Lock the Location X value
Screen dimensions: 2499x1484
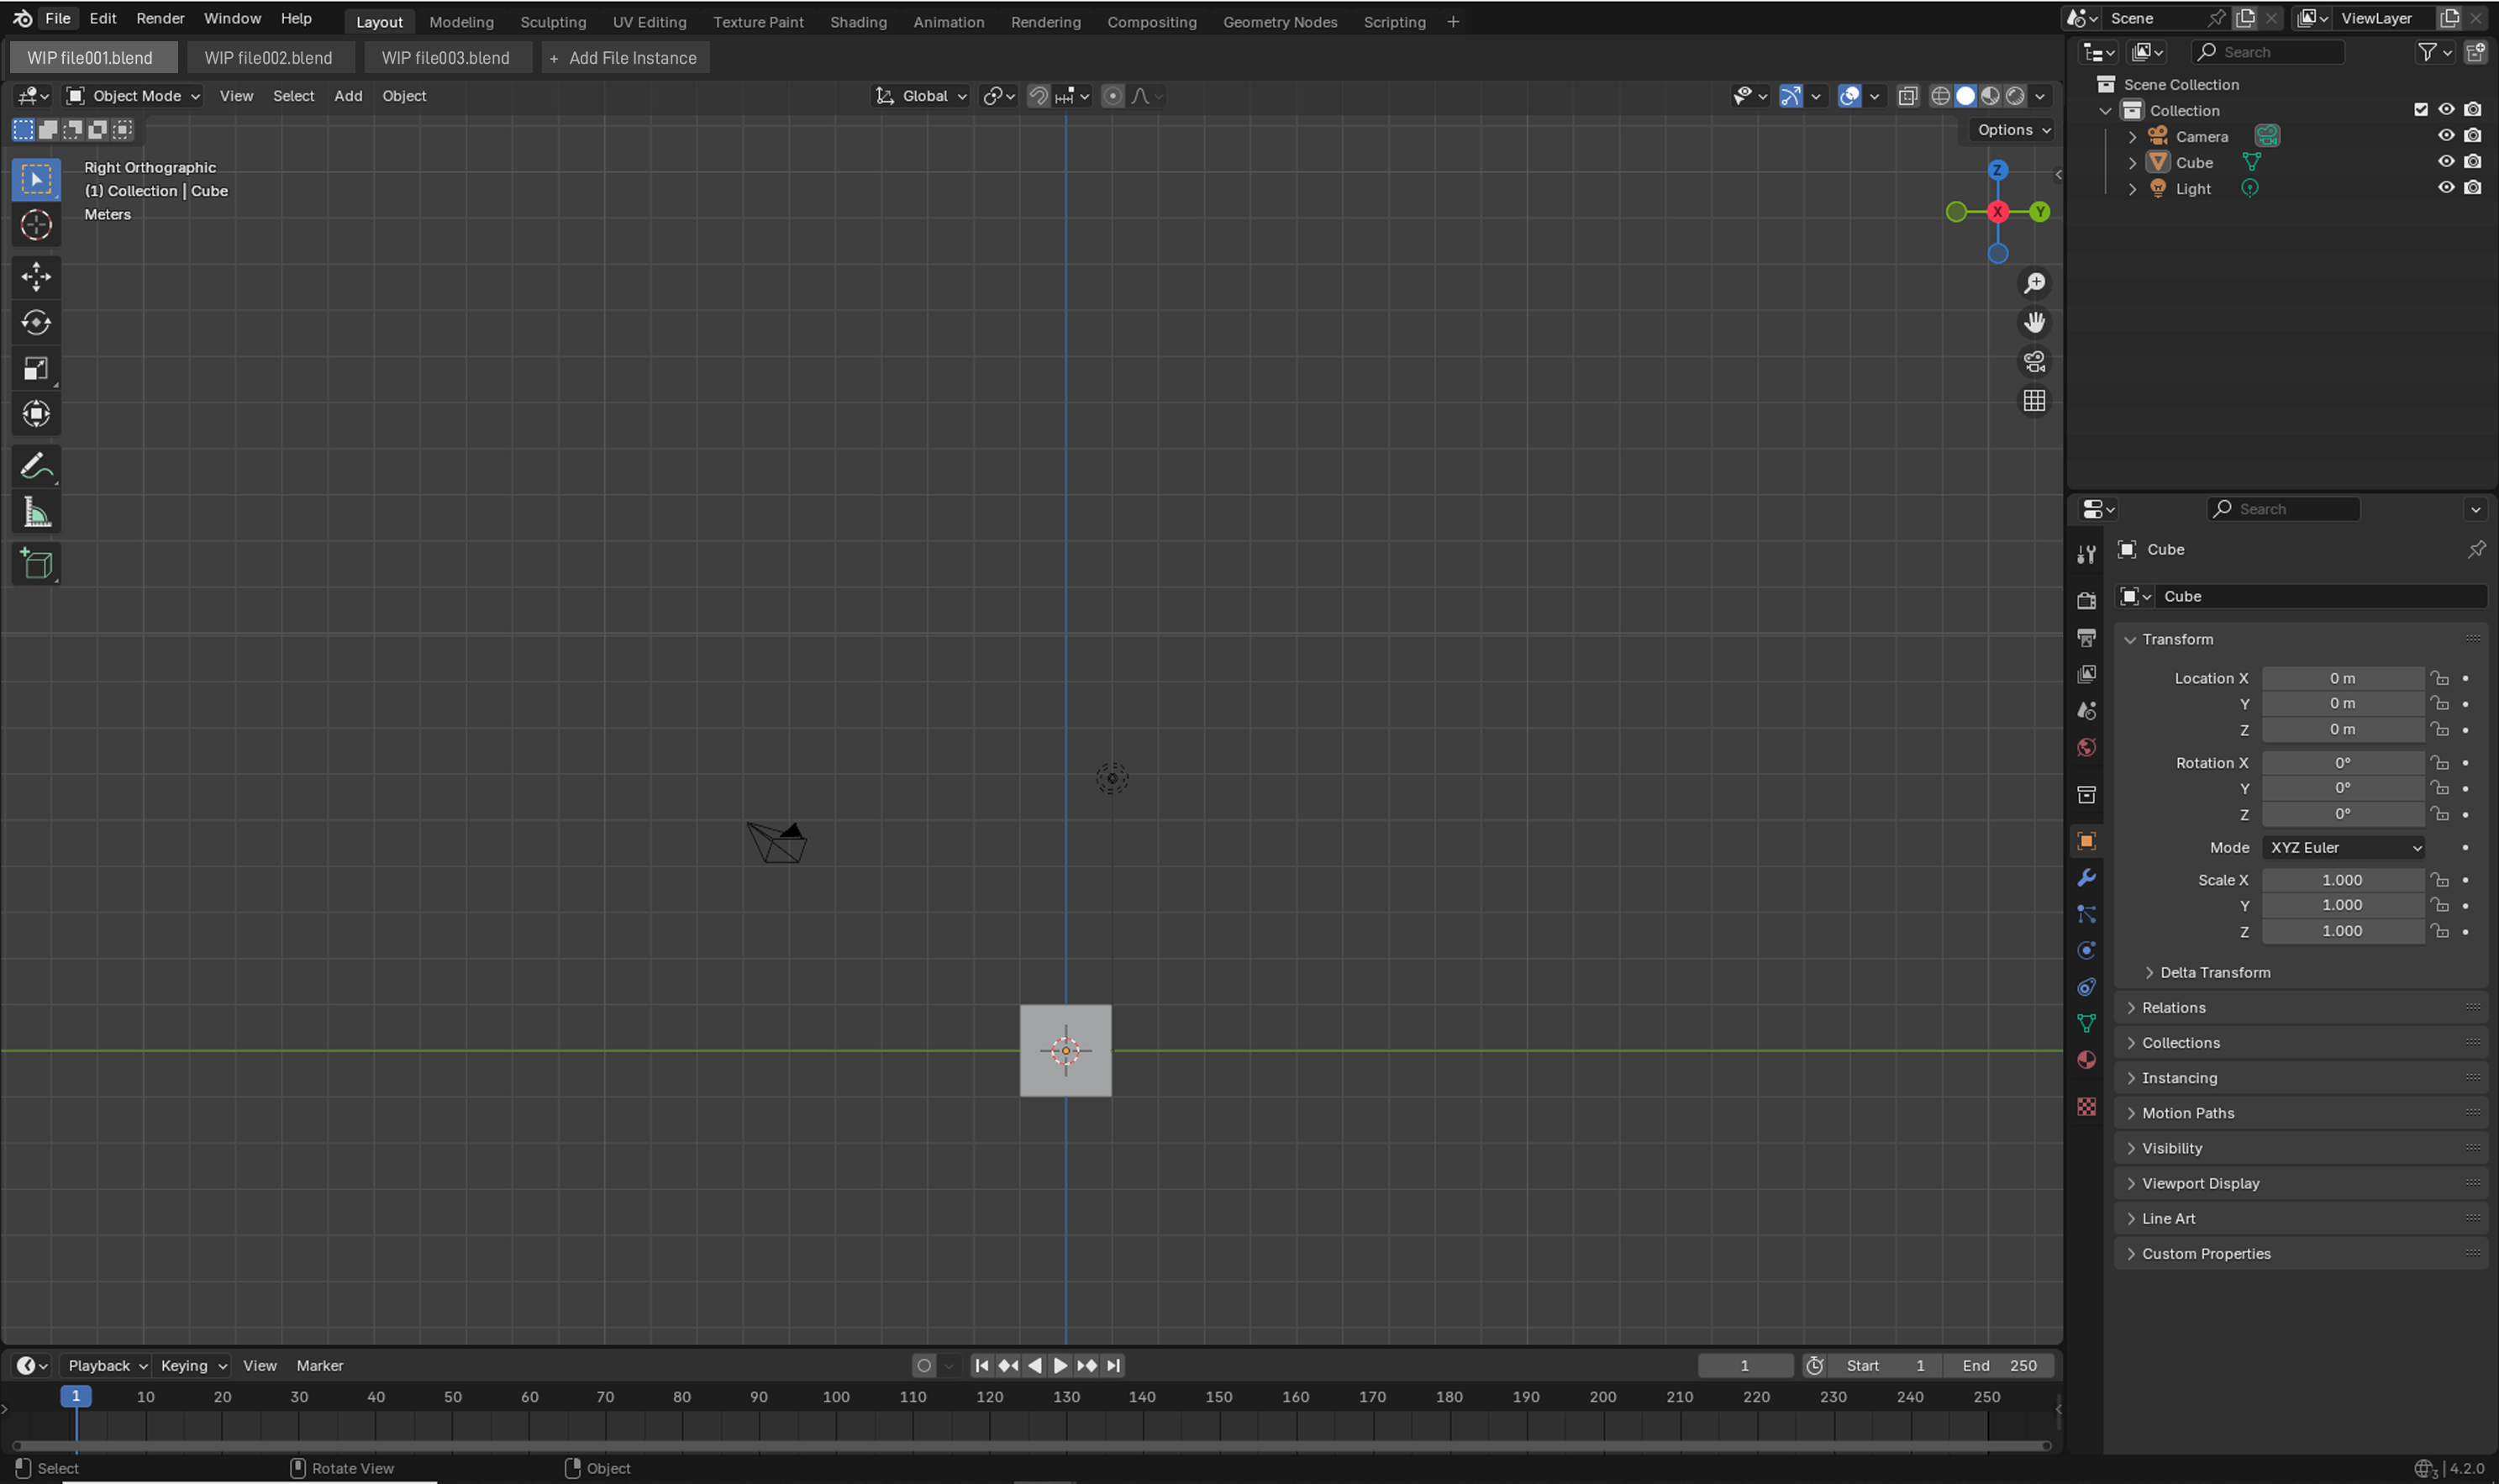(2440, 678)
